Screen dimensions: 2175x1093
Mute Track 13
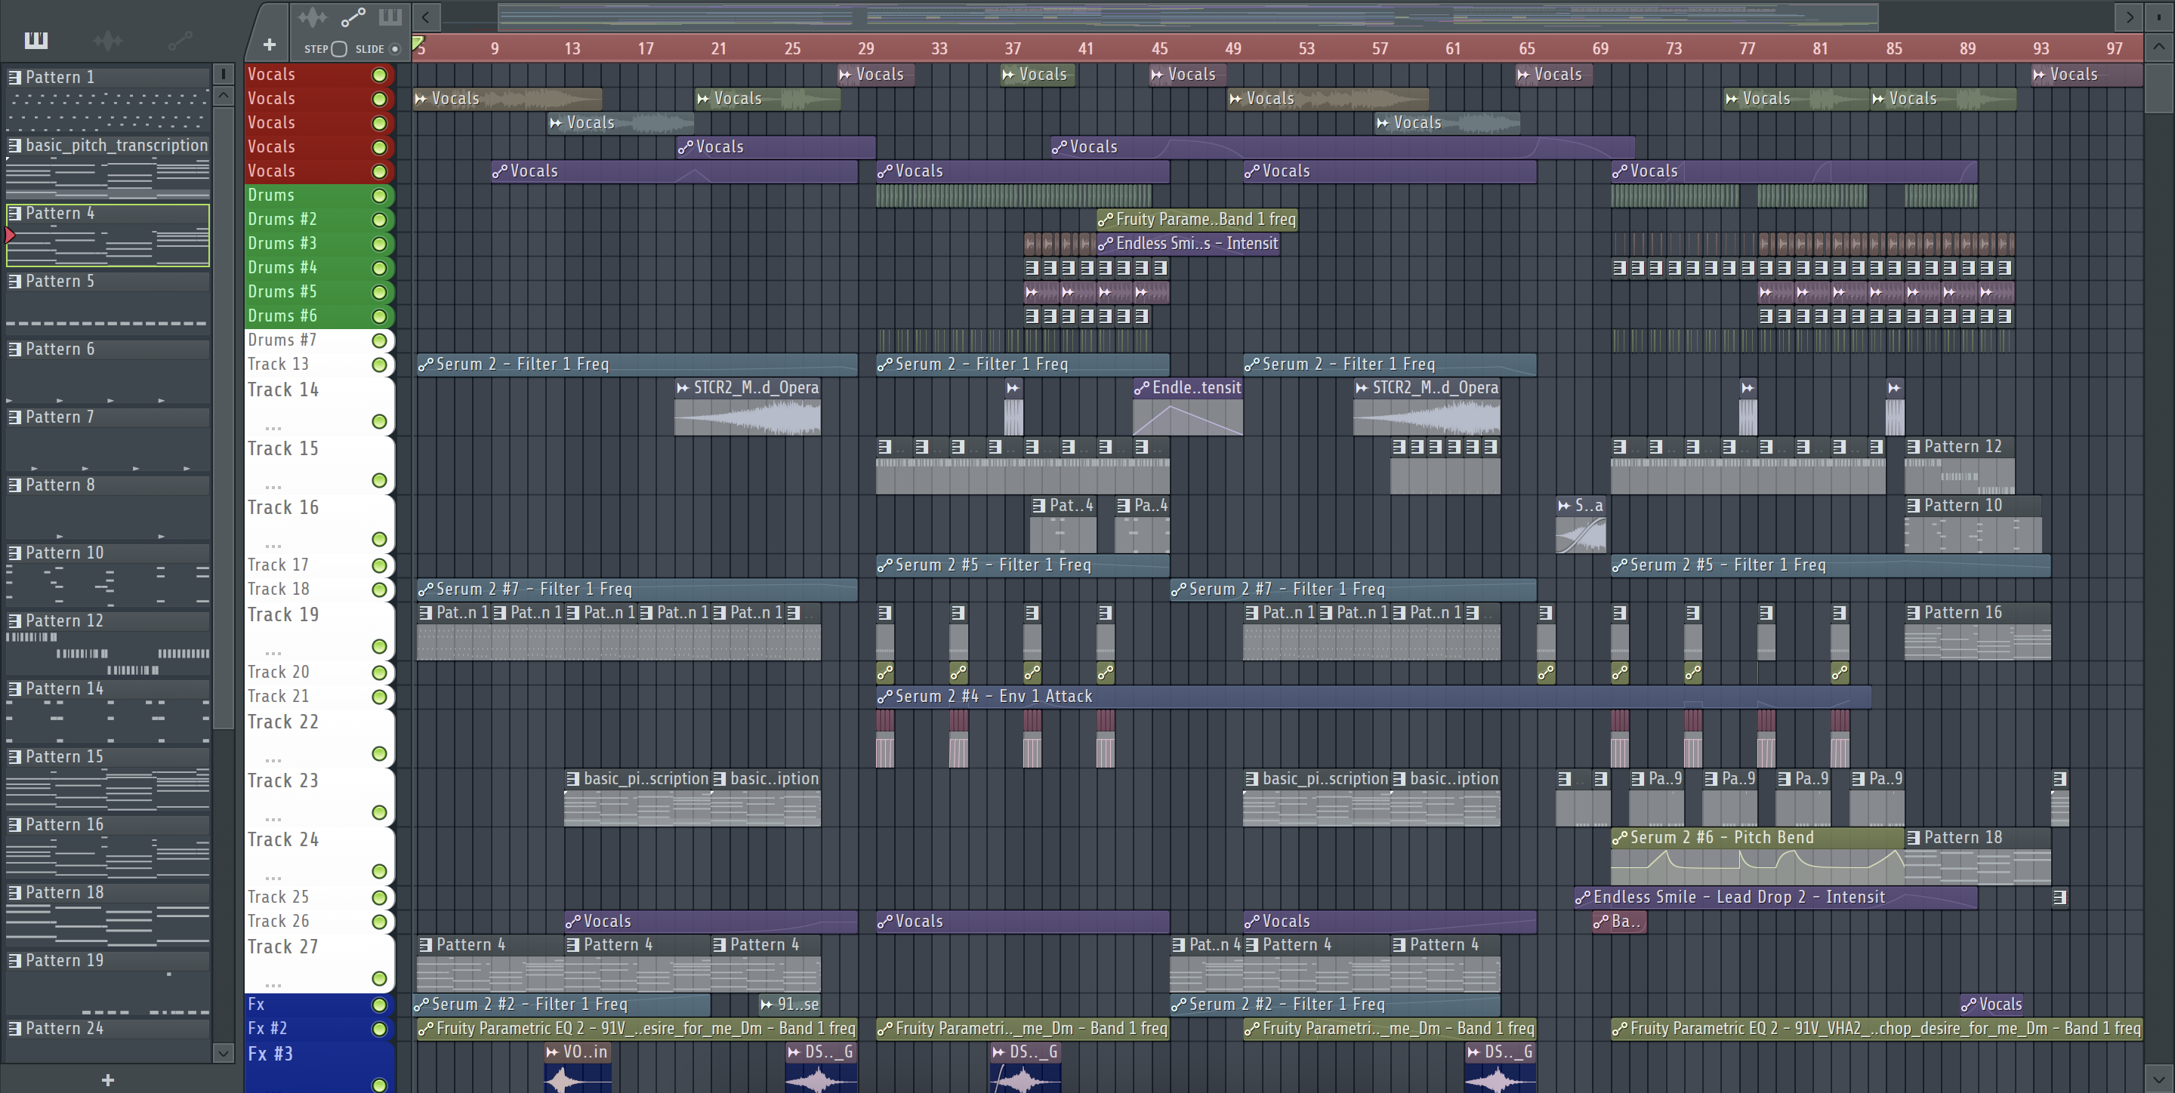coord(380,365)
